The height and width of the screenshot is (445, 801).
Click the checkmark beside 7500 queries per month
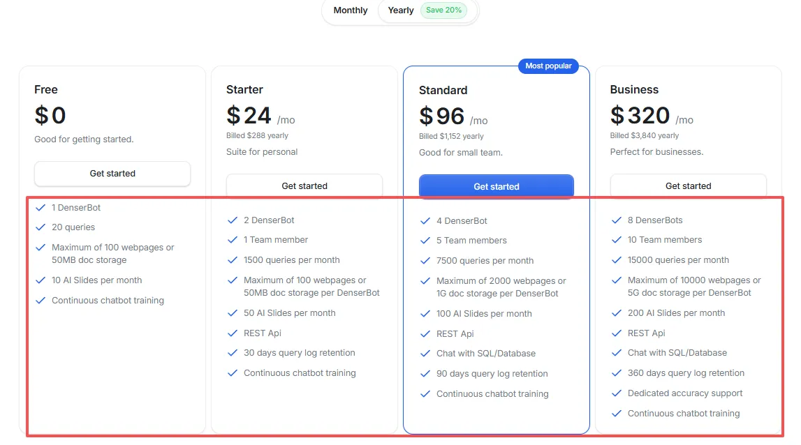point(425,260)
